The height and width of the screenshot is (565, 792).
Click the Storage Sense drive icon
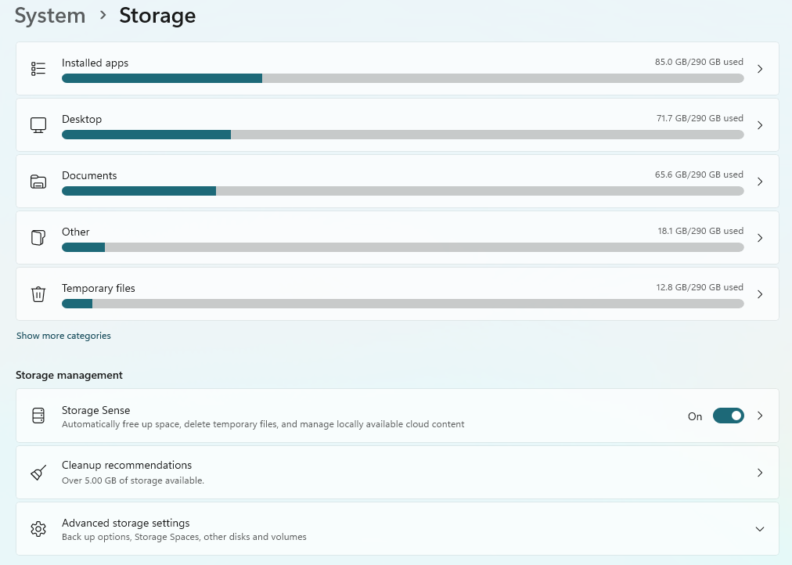[x=38, y=416]
